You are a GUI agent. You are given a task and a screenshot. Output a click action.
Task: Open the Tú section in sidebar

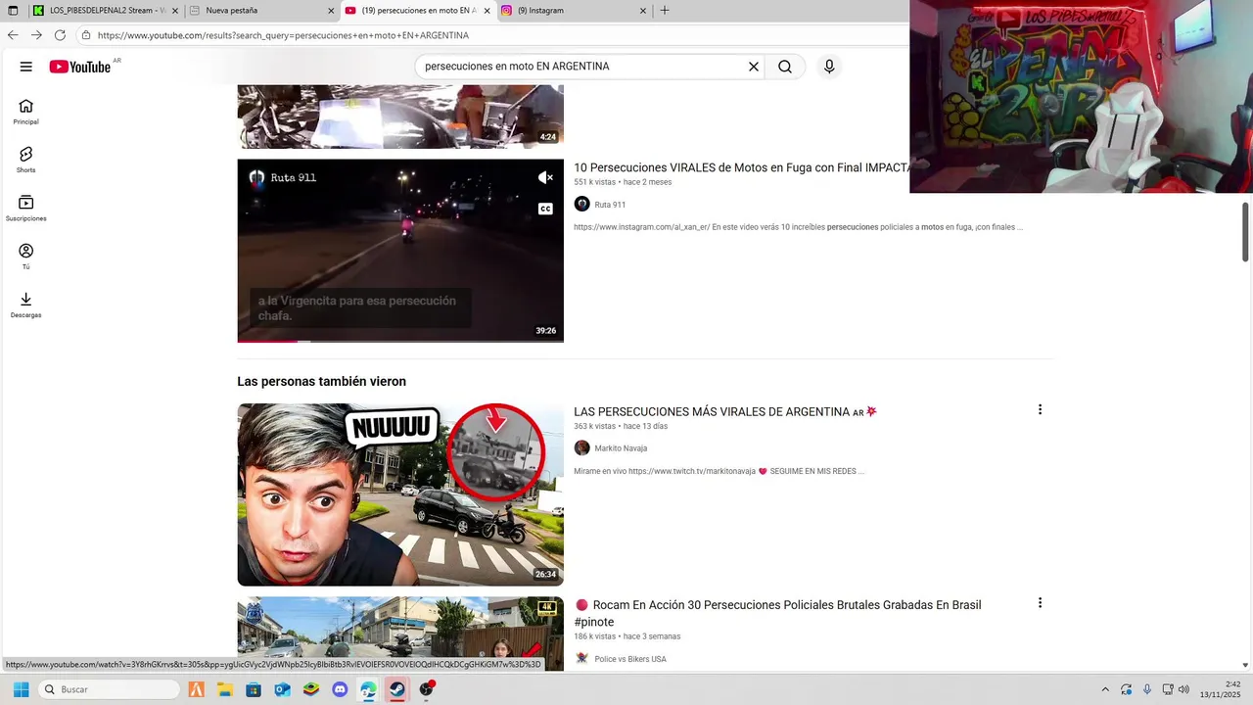[25, 258]
